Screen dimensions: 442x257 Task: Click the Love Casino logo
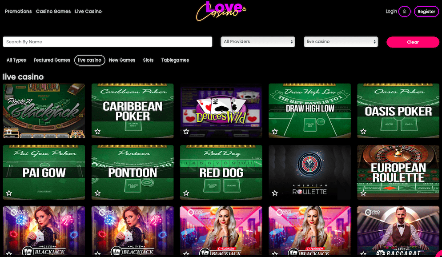click(221, 11)
